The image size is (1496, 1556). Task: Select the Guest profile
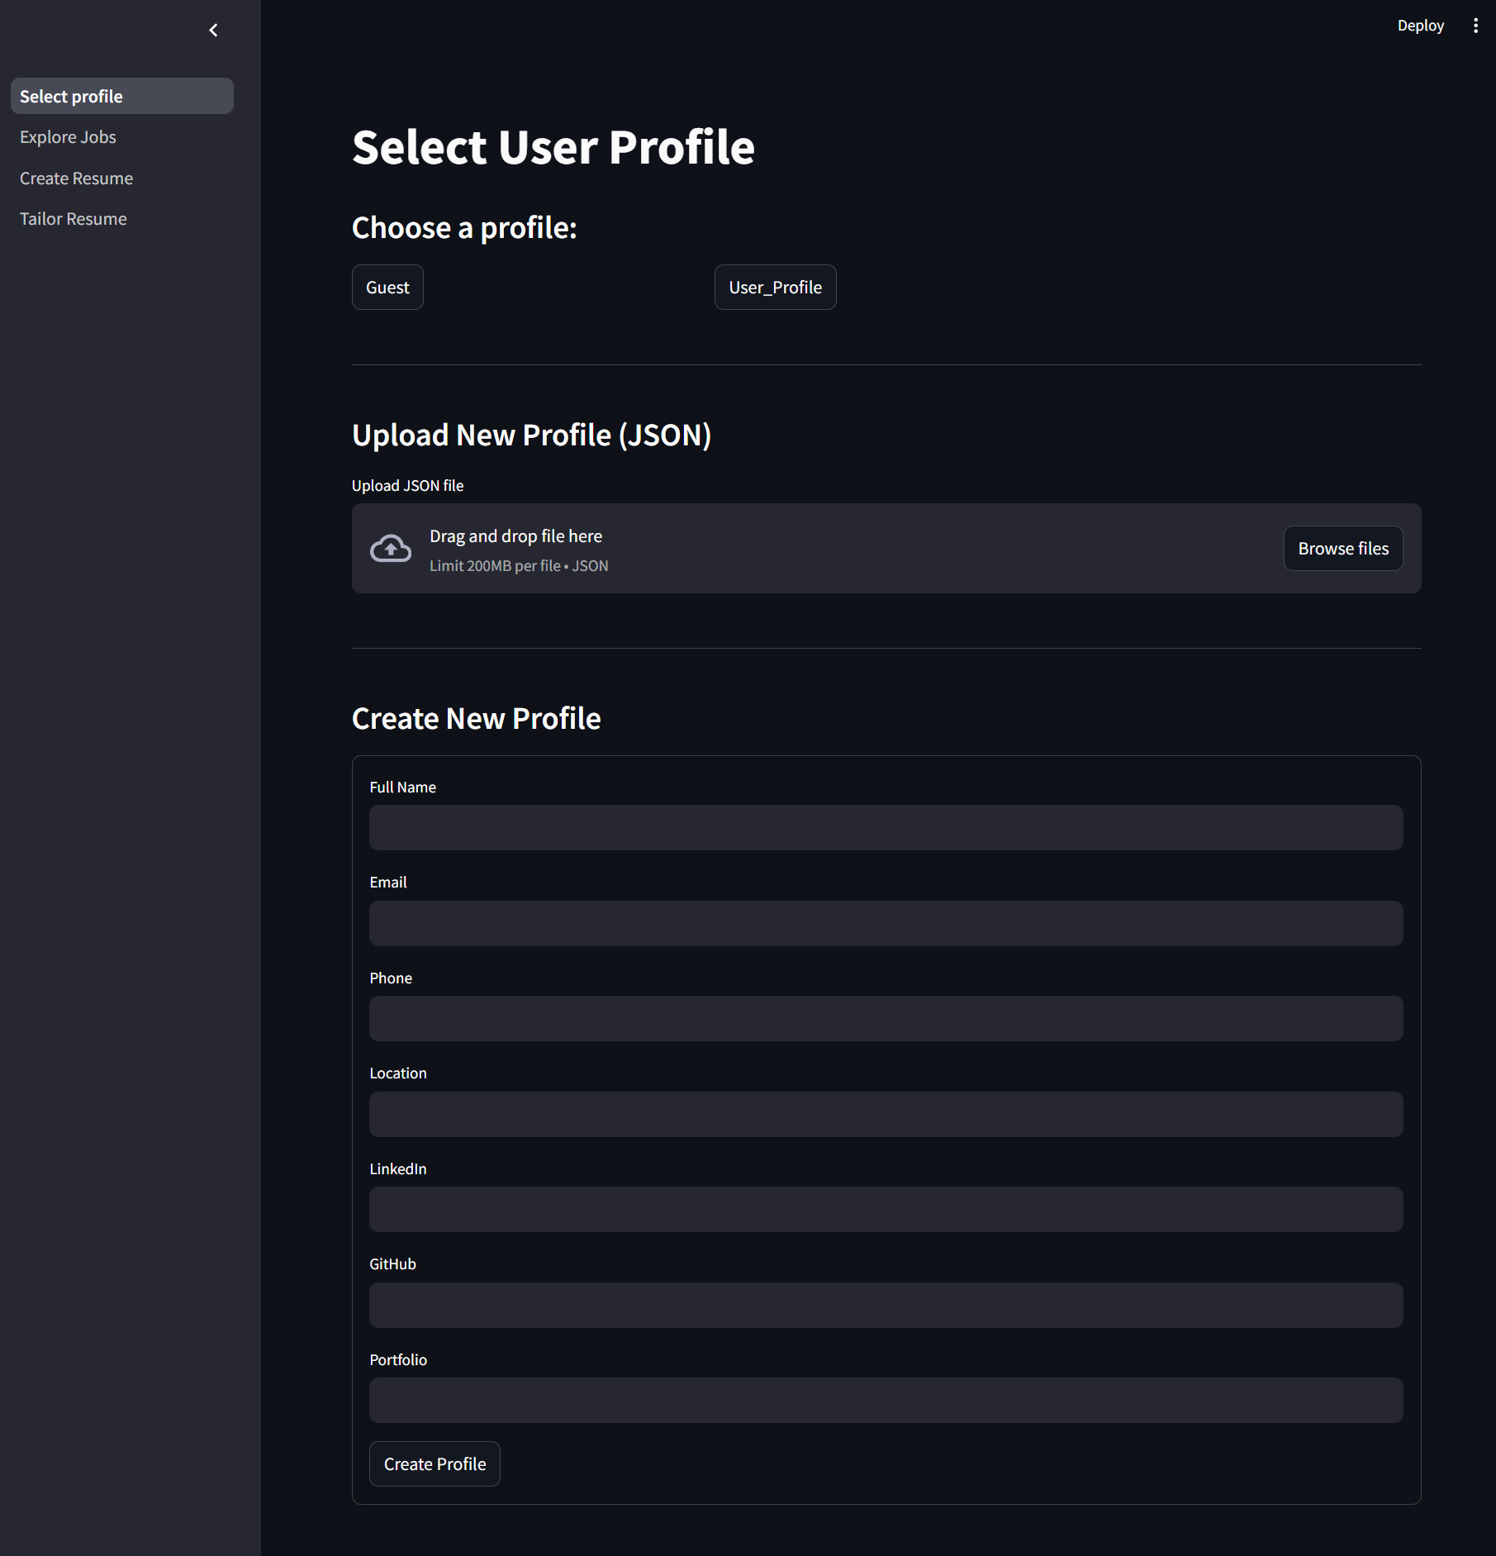click(x=387, y=287)
